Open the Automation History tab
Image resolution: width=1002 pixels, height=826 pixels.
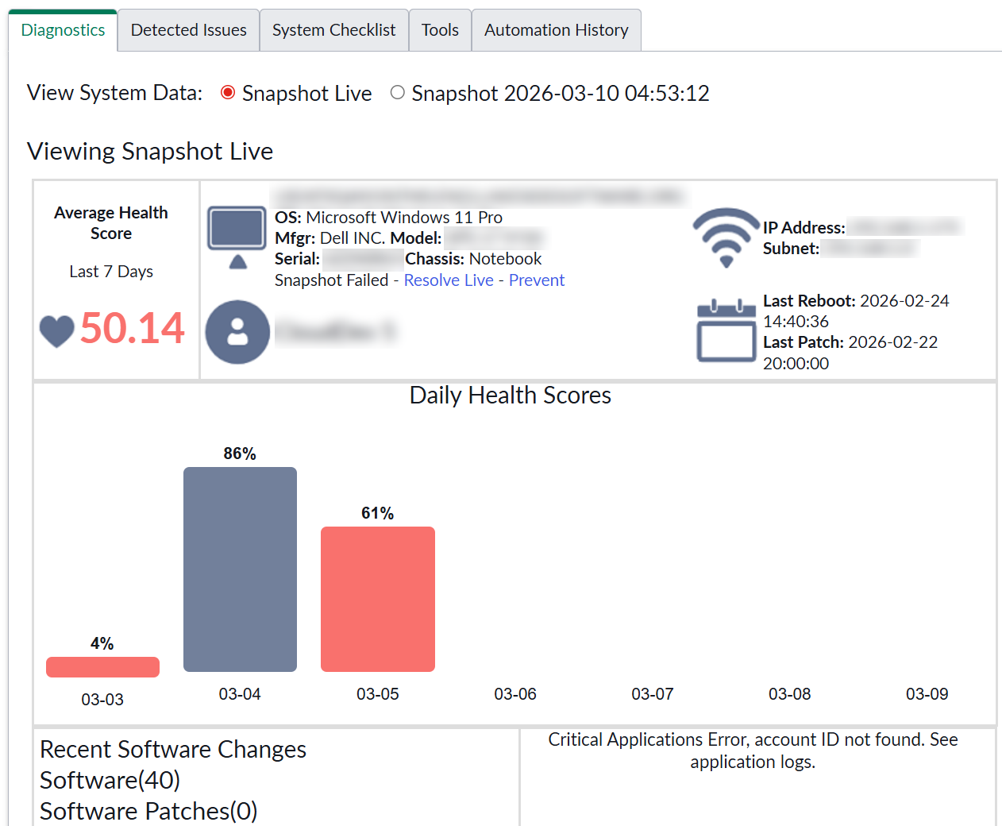pyautogui.click(x=556, y=30)
